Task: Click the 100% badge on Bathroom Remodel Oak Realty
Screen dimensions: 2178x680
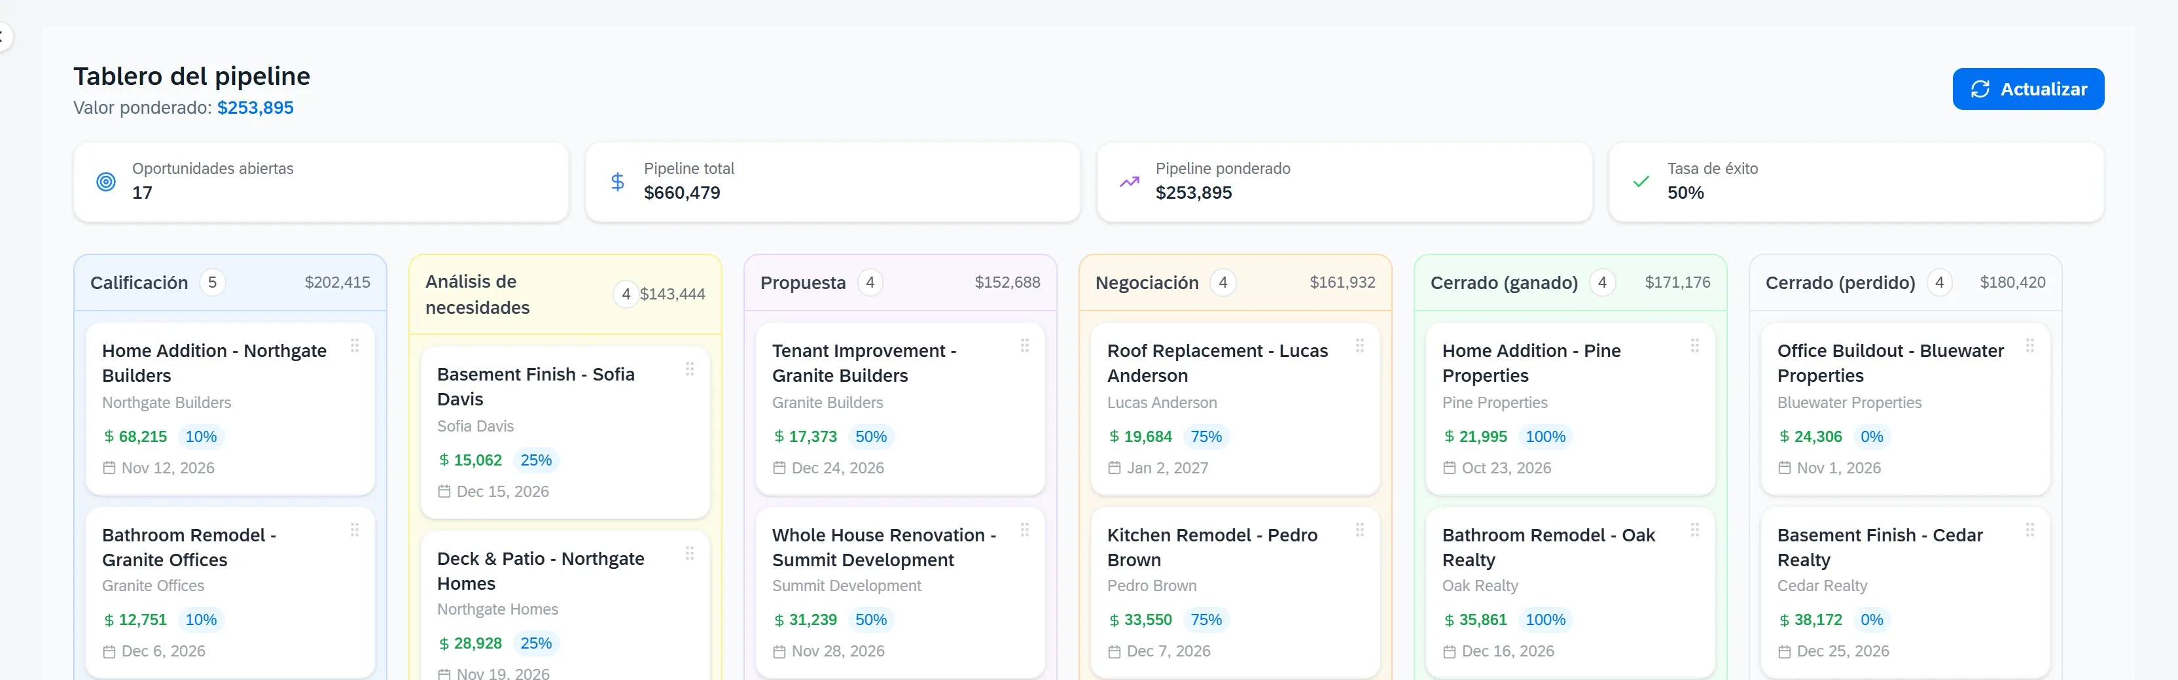Action: click(1544, 620)
